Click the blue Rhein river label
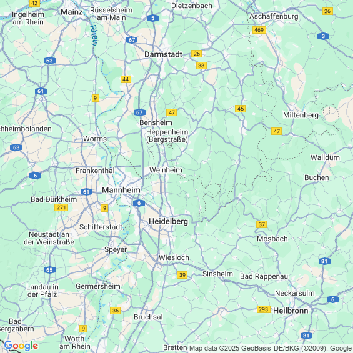 coord(94,36)
